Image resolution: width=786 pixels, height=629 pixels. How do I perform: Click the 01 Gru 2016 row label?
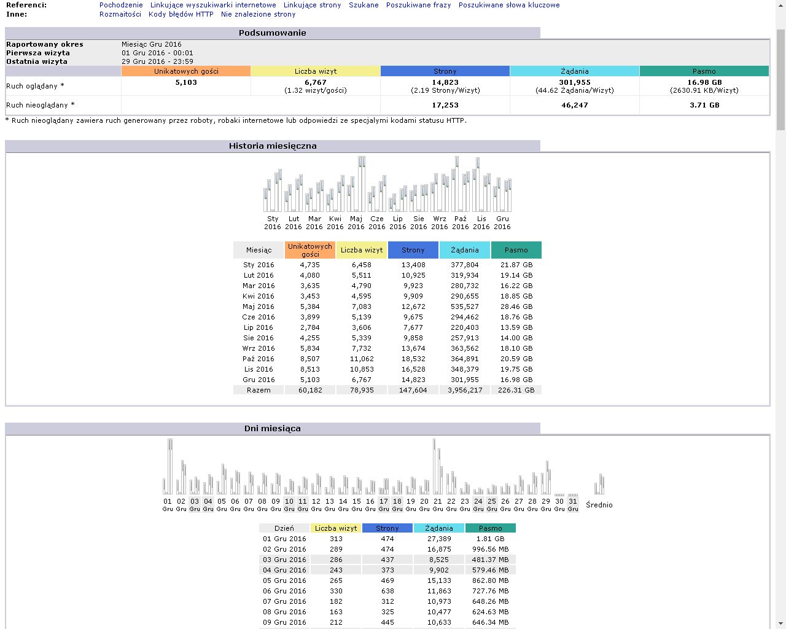click(x=284, y=539)
